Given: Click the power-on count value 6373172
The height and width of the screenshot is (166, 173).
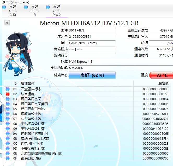Looking at the screenshot, I should click(161, 49).
